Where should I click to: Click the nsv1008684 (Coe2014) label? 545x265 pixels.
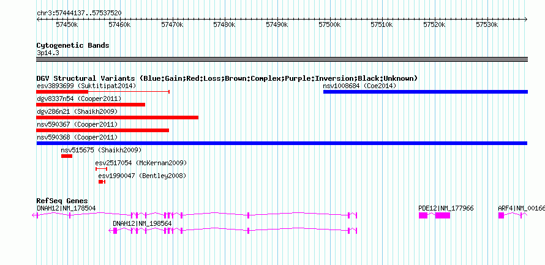359,86
